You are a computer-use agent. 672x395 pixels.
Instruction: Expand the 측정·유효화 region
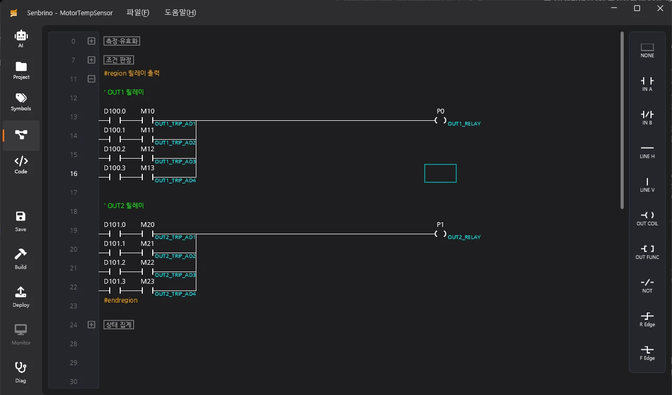pyautogui.click(x=91, y=41)
